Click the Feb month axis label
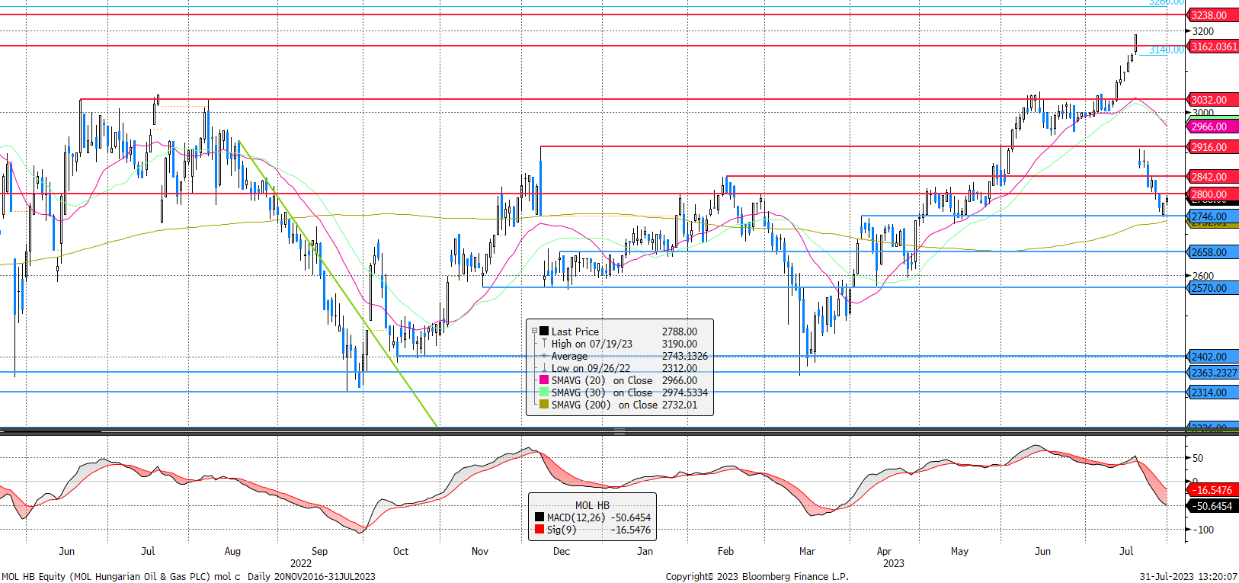The width and height of the screenshot is (1239, 583). (x=725, y=551)
